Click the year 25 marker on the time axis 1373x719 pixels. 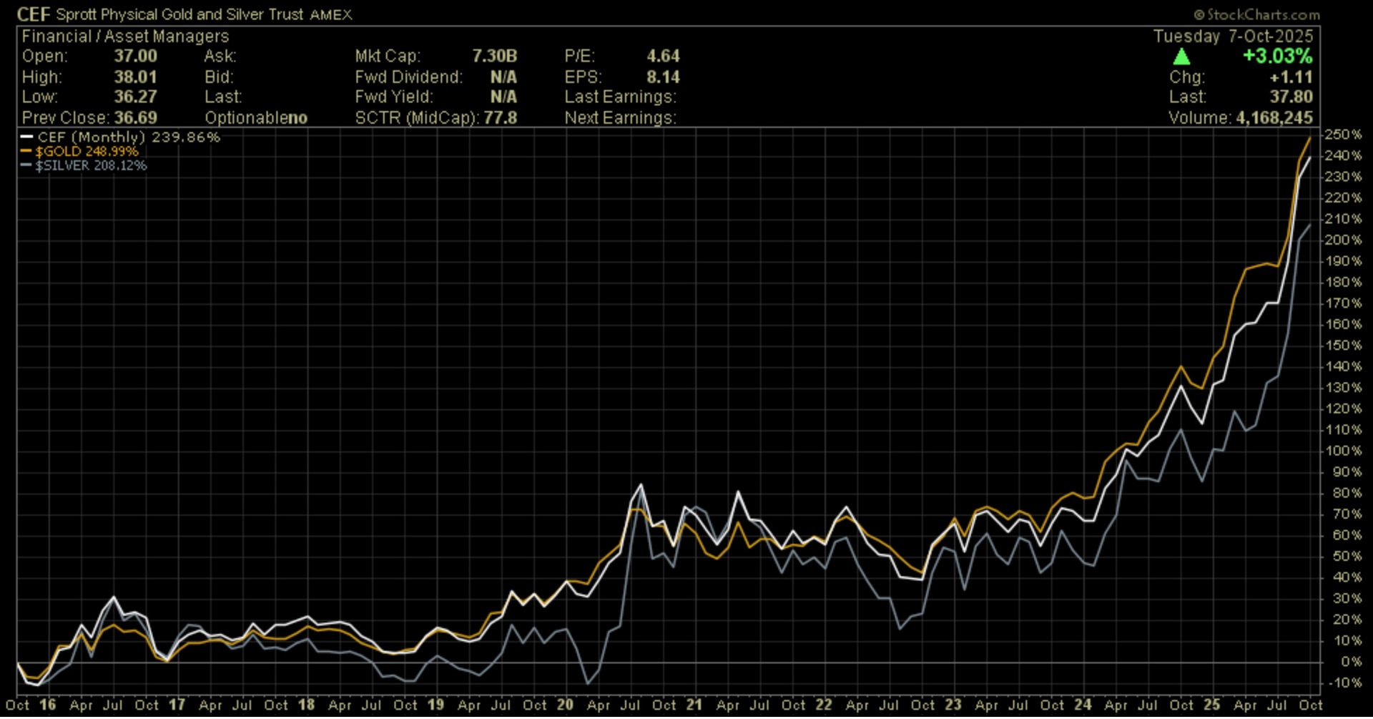[1211, 705]
